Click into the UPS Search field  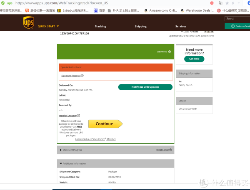pyautogui.click(x=237, y=18)
